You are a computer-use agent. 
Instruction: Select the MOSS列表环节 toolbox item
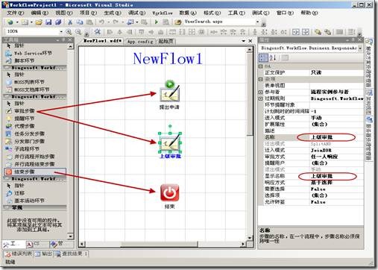[25, 82]
